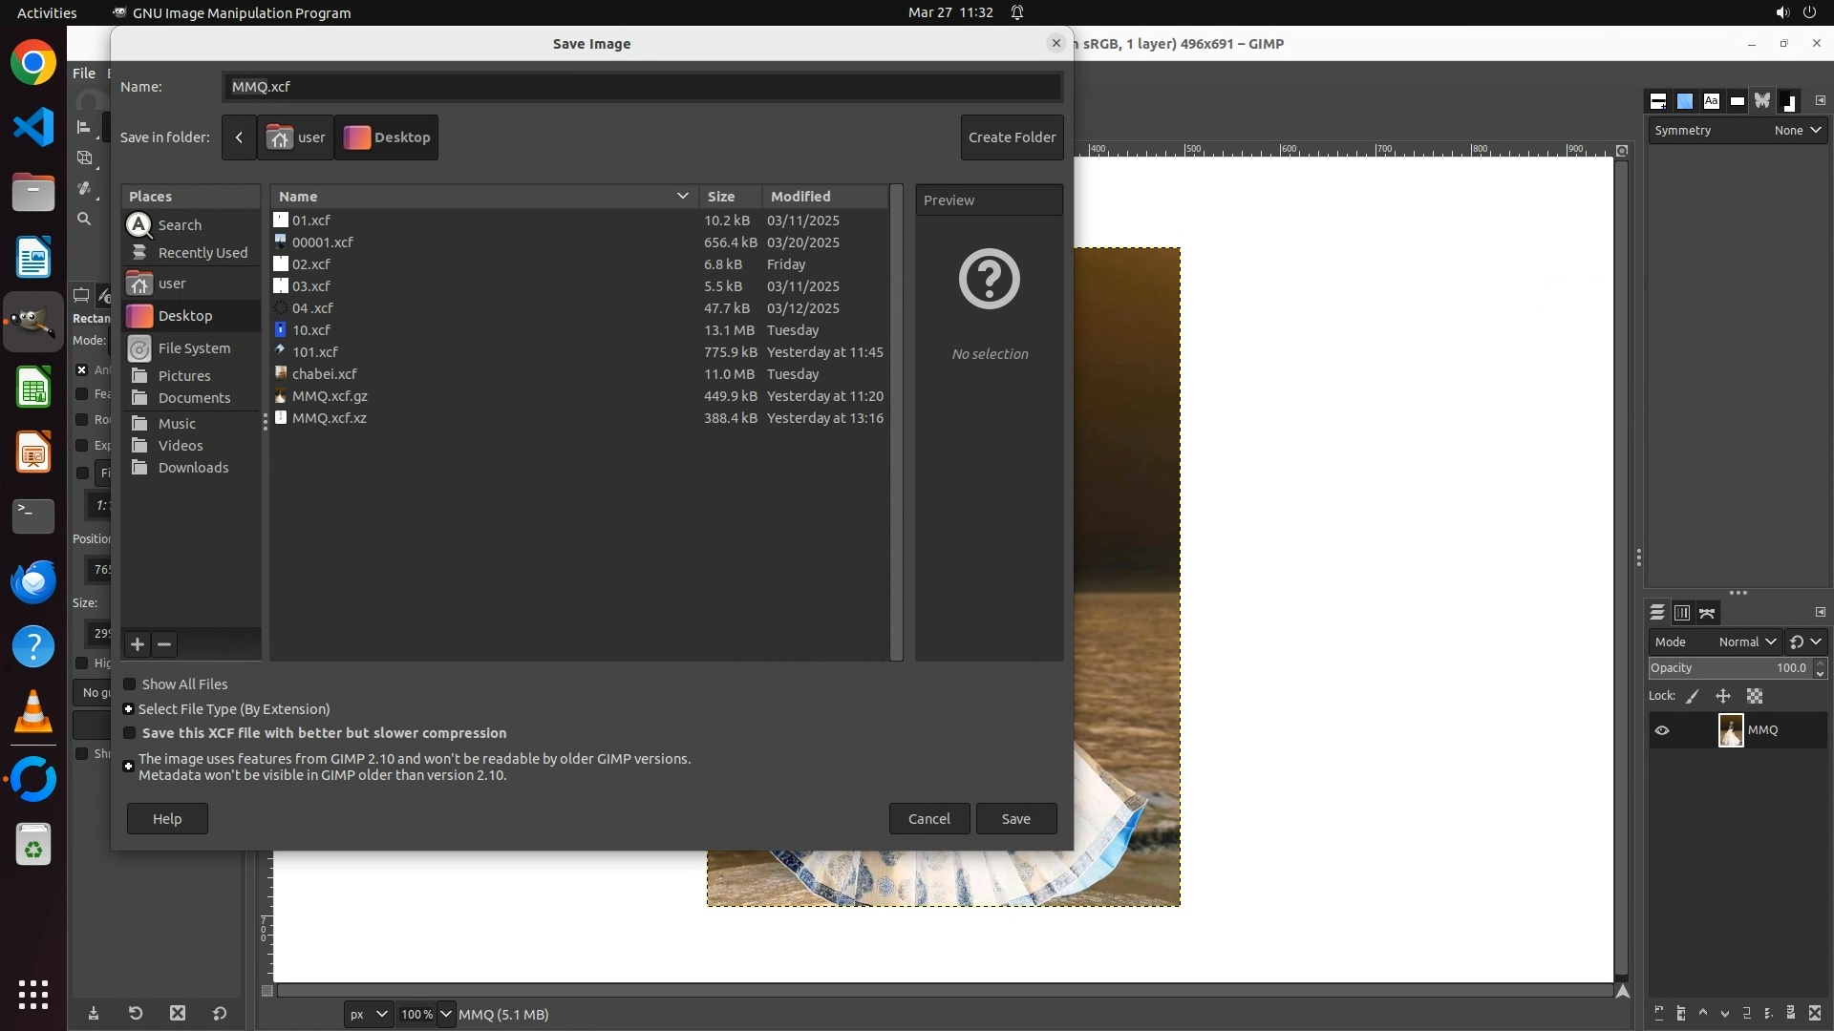Screen dimensions: 1834x1031
Task: Go back with the folder path arrow
Action: coord(239,137)
